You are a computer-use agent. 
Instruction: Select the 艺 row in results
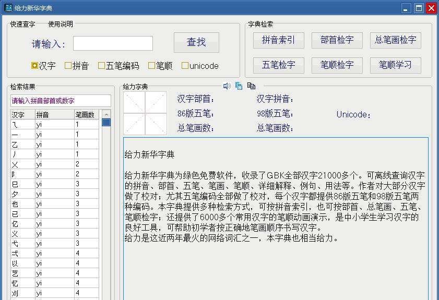(55, 273)
